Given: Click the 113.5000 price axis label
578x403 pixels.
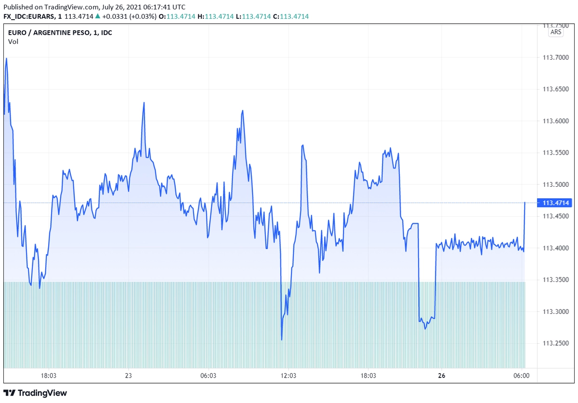Looking at the screenshot, I should [556, 184].
